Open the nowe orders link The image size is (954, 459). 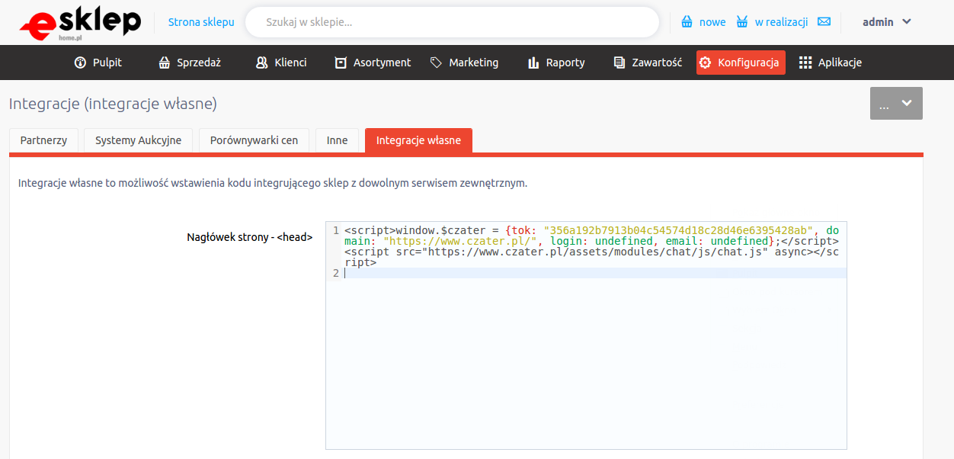click(712, 22)
